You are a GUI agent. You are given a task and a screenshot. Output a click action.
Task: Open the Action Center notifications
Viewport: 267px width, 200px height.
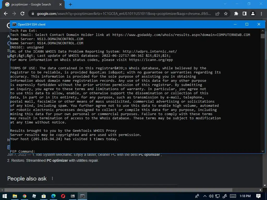pyautogui.click(x=258, y=196)
